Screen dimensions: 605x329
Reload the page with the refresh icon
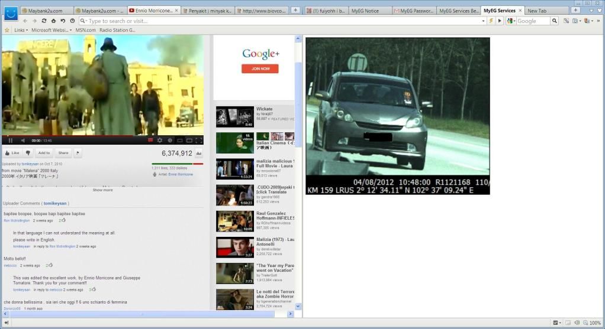tap(44, 21)
